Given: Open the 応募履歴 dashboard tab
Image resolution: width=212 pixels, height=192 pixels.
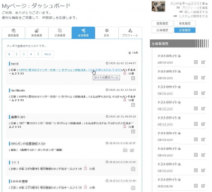Looking at the screenshot, I should pos(60,33).
